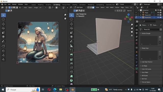Select the Extrude Region tool
This screenshot has height=92, width=163.
click(72, 55)
